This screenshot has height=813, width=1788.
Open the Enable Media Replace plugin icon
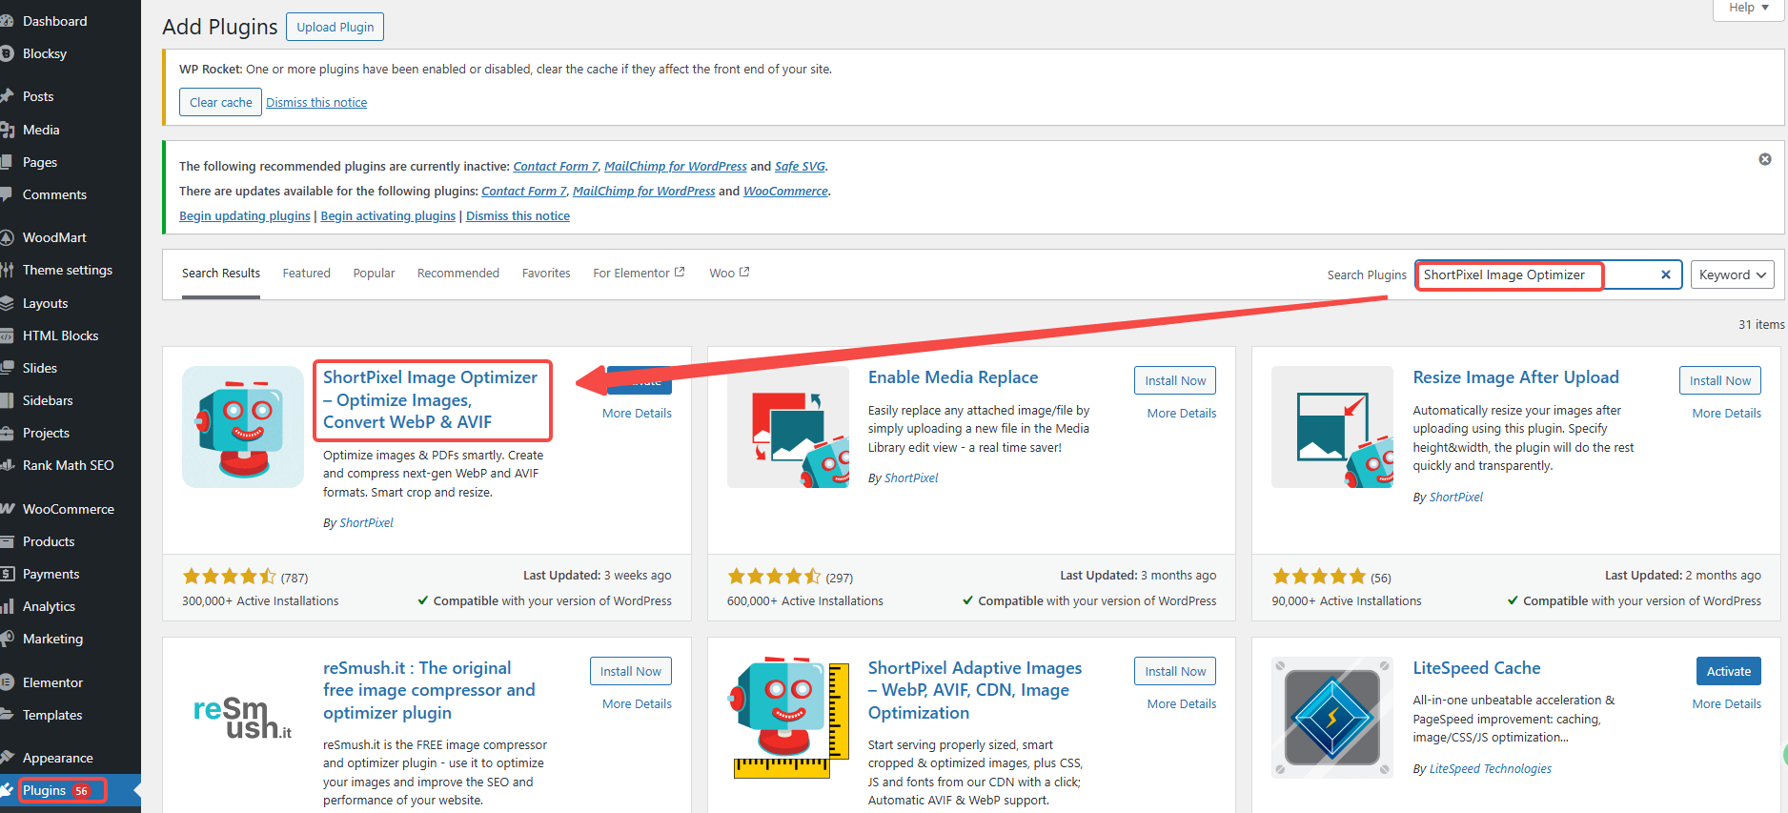[787, 427]
